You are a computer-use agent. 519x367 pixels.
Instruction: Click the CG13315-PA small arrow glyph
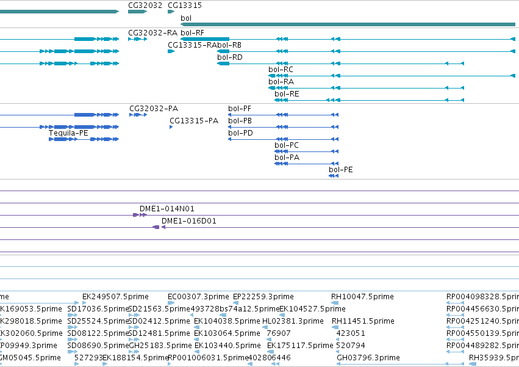click(171, 127)
